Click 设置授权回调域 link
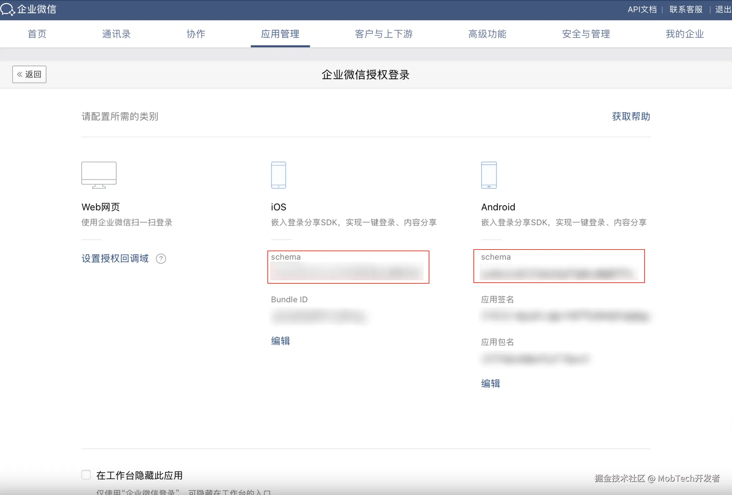Image resolution: width=732 pixels, height=495 pixels. [115, 259]
